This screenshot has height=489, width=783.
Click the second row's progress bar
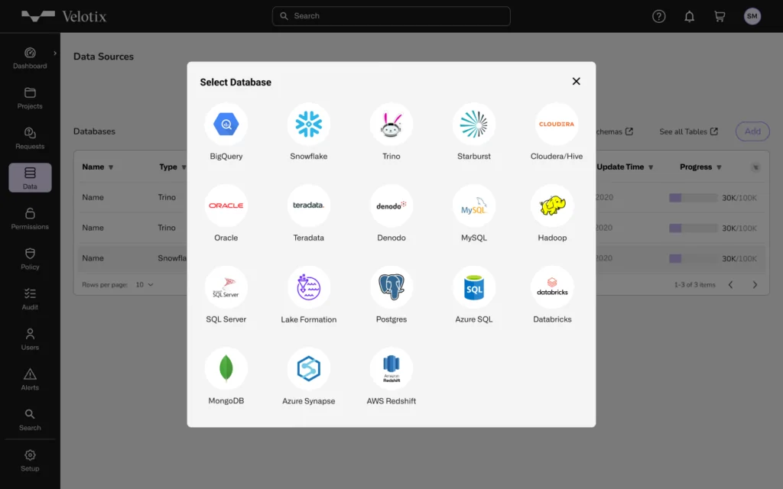click(x=693, y=228)
